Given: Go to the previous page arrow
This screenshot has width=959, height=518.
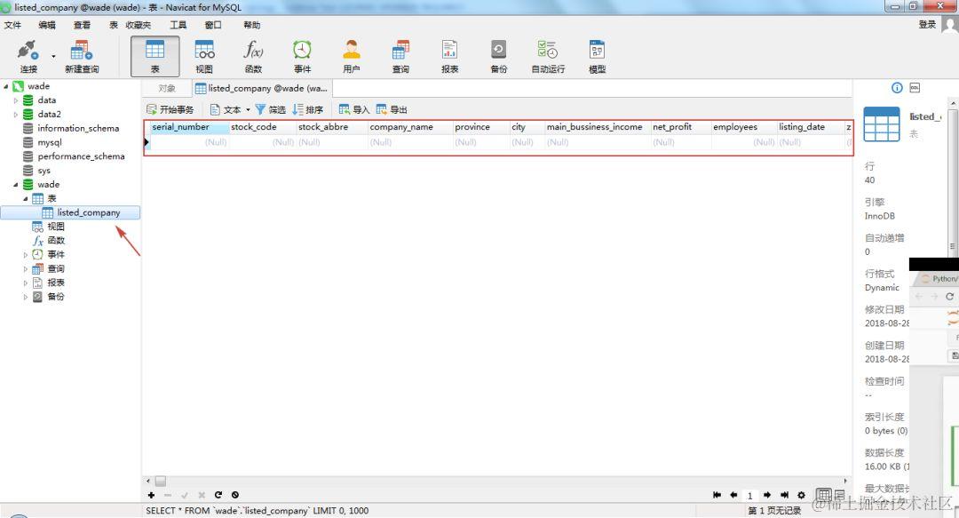Looking at the screenshot, I should (733, 495).
